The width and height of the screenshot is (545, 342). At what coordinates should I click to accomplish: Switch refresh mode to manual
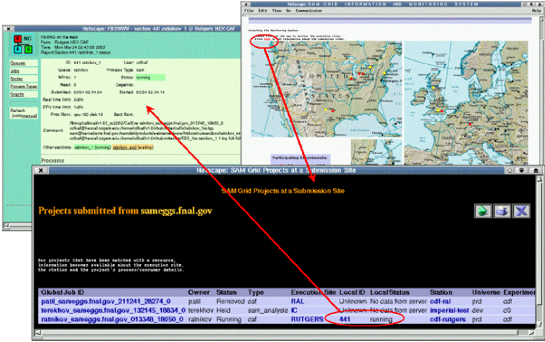(x=29, y=116)
